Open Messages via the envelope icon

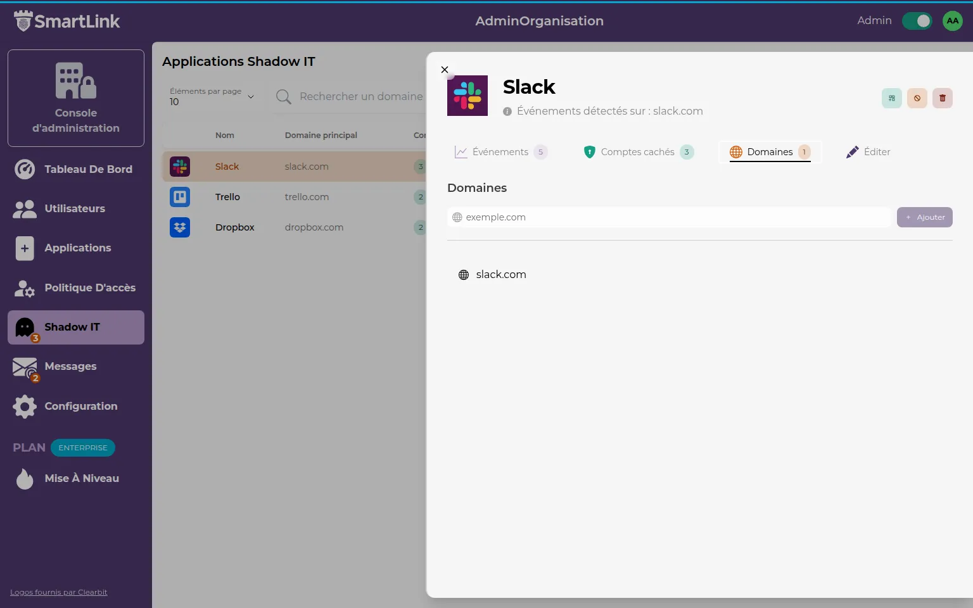[25, 367]
